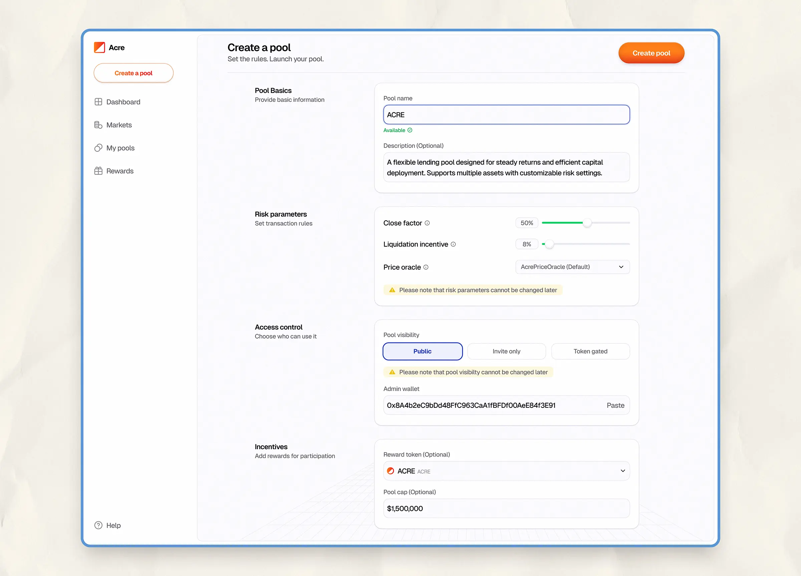Open Help in sidebar
801x576 pixels.
(x=107, y=525)
